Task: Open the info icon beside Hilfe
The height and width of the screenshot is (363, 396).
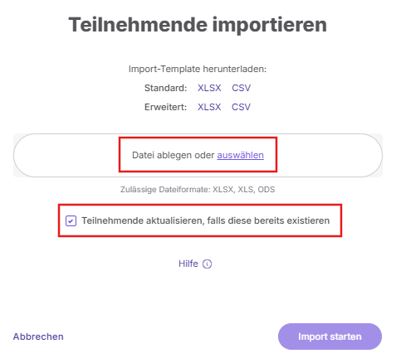Action: tap(207, 264)
